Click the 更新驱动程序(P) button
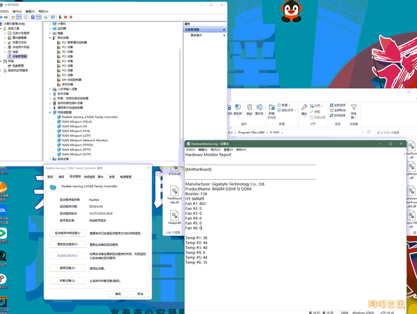The height and width of the screenshot is (314, 417). (x=68, y=244)
